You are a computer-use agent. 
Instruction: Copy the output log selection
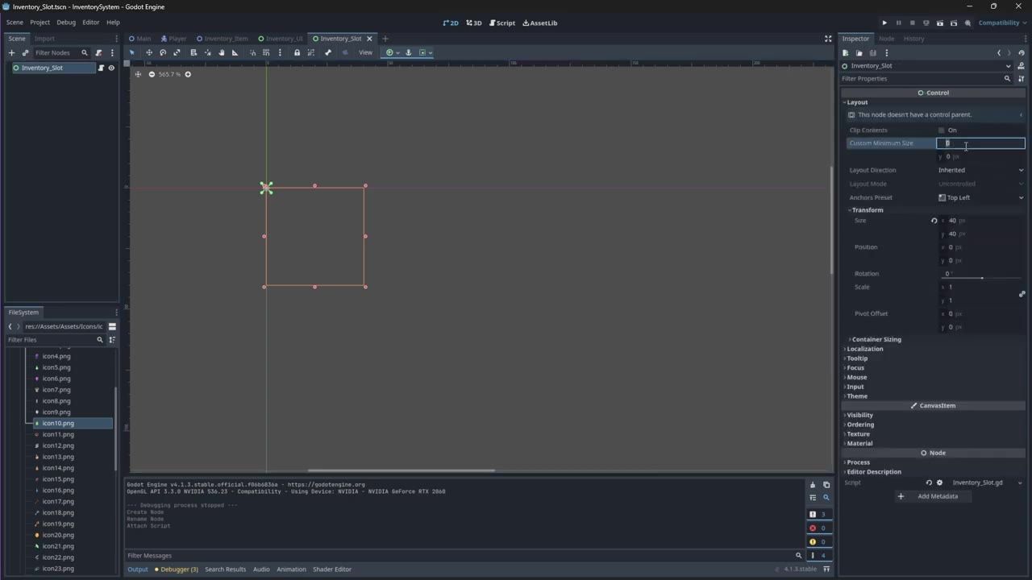(x=826, y=485)
